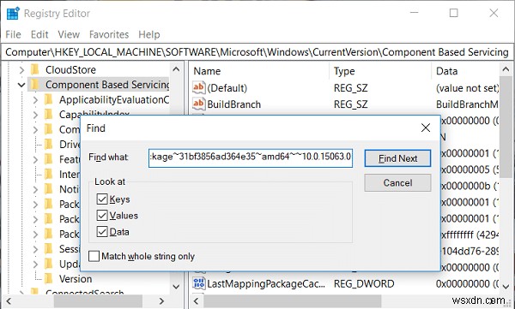The width and height of the screenshot is (515, 309).
Task: Click tree pane horizontal scroll left arrow
Action: 9,301
